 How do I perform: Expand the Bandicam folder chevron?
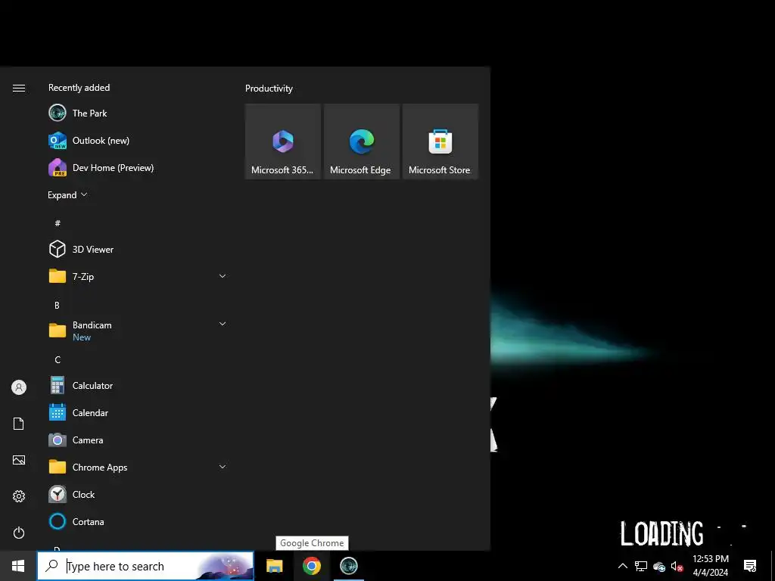click(223, 324)
